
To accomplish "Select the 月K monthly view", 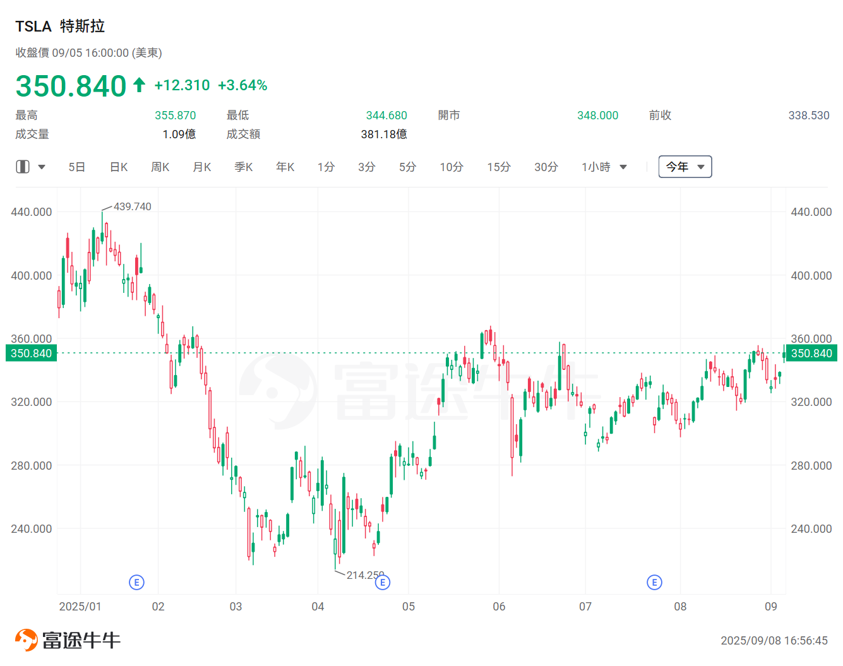I will pyautogui.click(x=201, y=167).
